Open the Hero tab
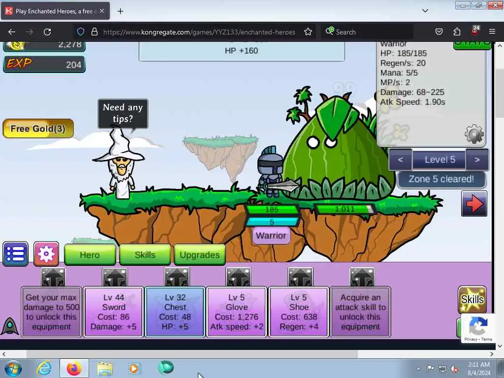Viewport: 504px width, 378px height. pos(90,255)
